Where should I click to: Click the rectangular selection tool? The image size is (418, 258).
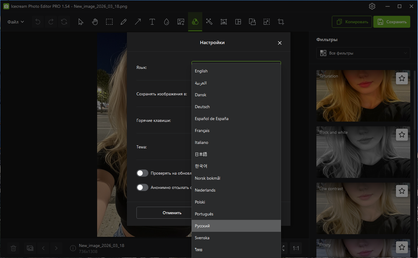[109, 22]
